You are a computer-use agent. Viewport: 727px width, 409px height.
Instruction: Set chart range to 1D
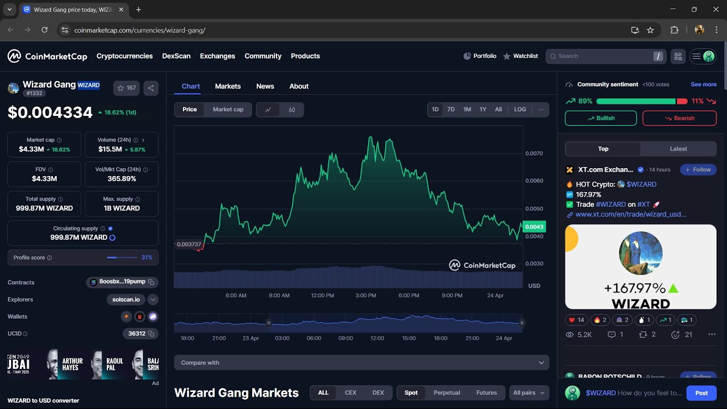coord(435,110)
